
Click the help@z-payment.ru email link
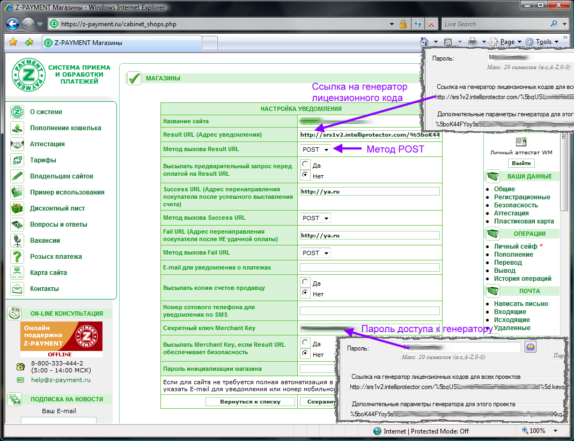(x=61, y=380)
